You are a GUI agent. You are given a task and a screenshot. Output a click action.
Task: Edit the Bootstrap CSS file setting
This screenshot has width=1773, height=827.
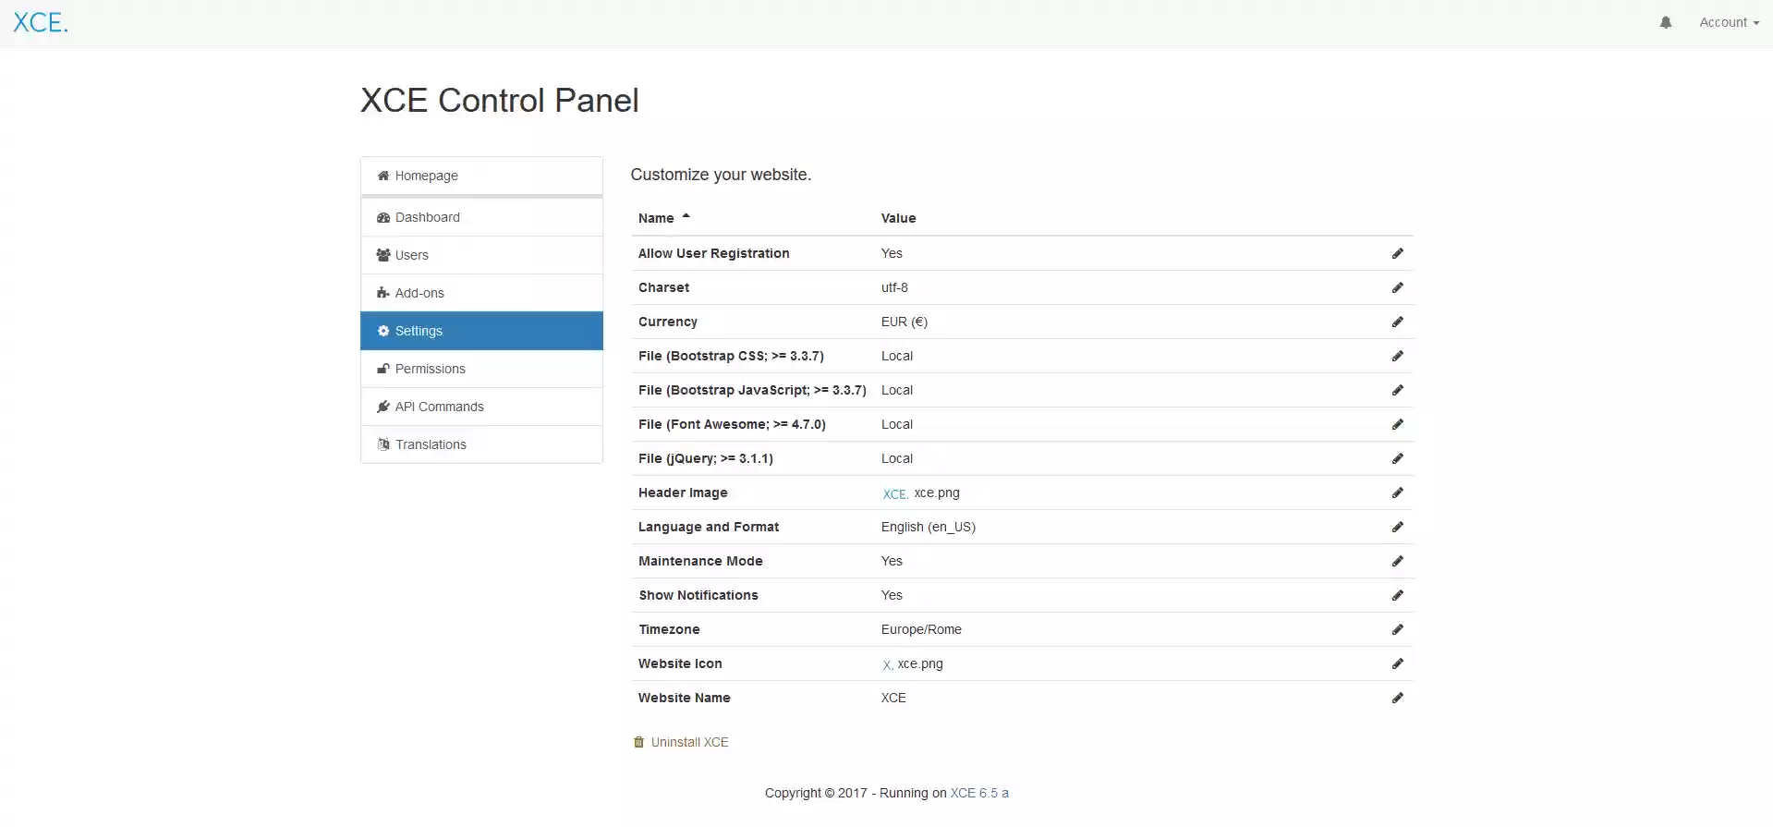tap(1397, 356)
